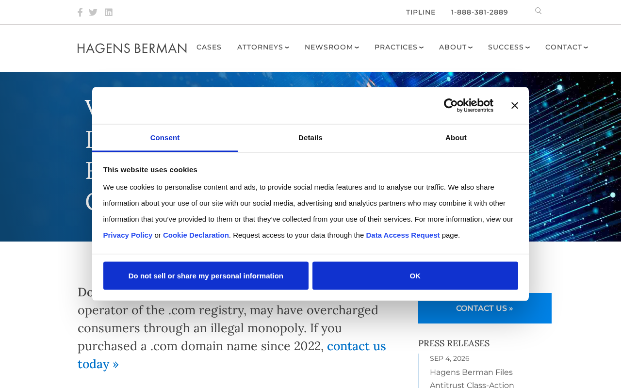Call the 1-888-381-2889 phone link
This screenshot has width=621, height=388.
pos(479,12)
